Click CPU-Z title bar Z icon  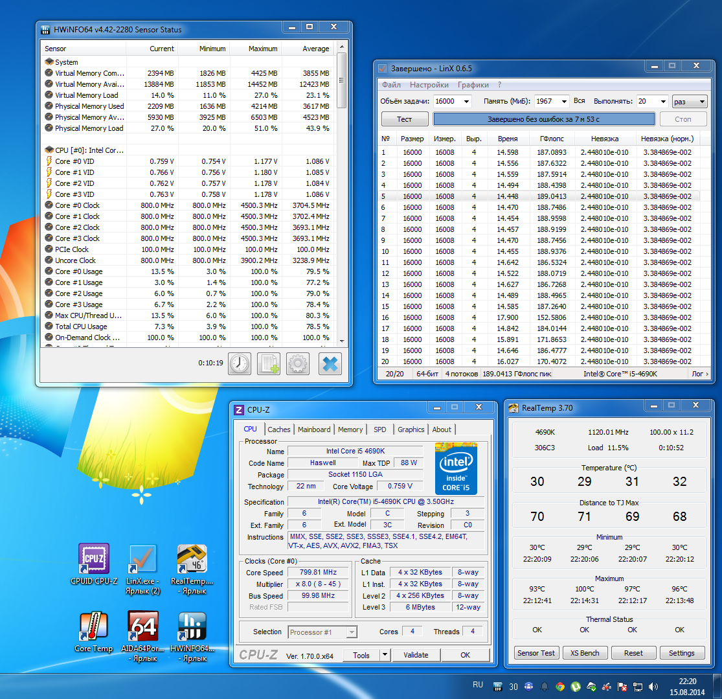pos(239,409)
